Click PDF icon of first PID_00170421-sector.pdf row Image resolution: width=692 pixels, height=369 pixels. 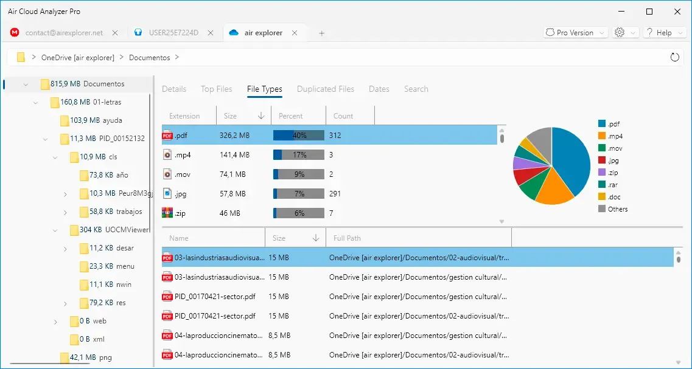click(167, 297)
